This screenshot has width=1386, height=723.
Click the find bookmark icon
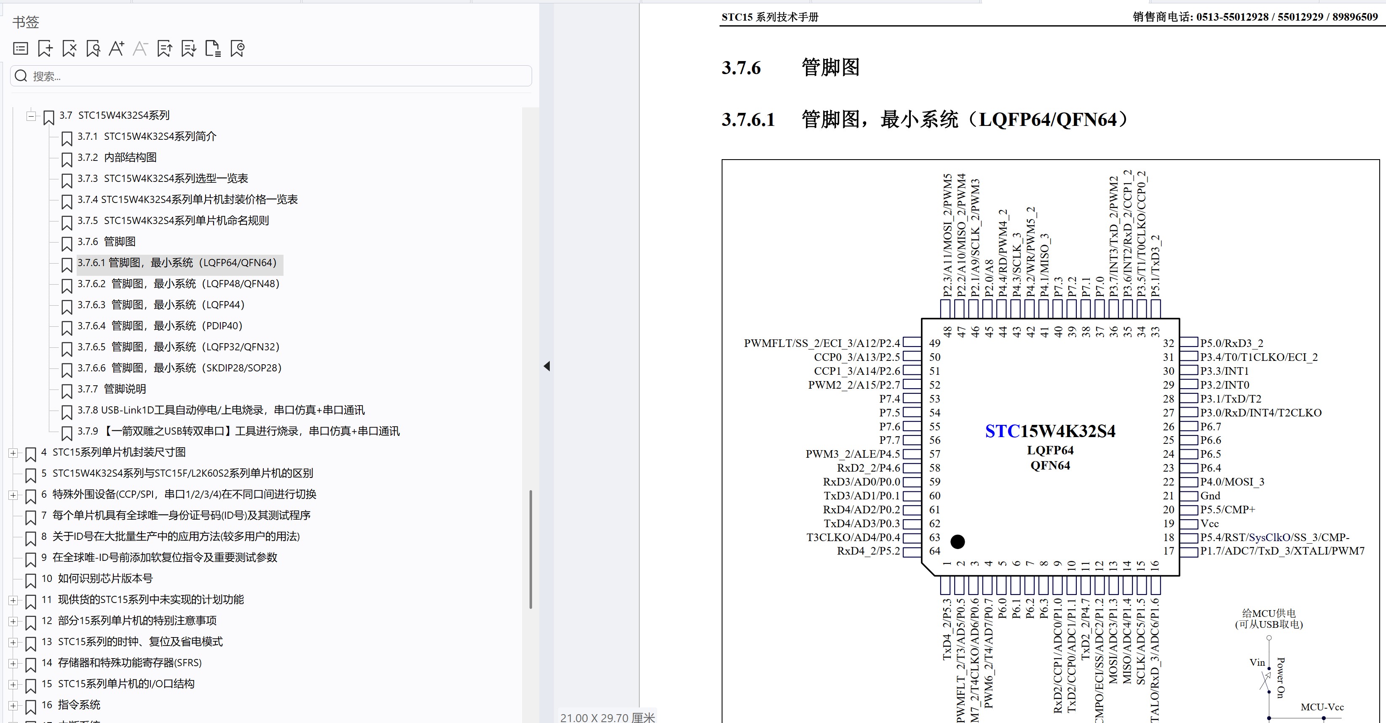93,49
